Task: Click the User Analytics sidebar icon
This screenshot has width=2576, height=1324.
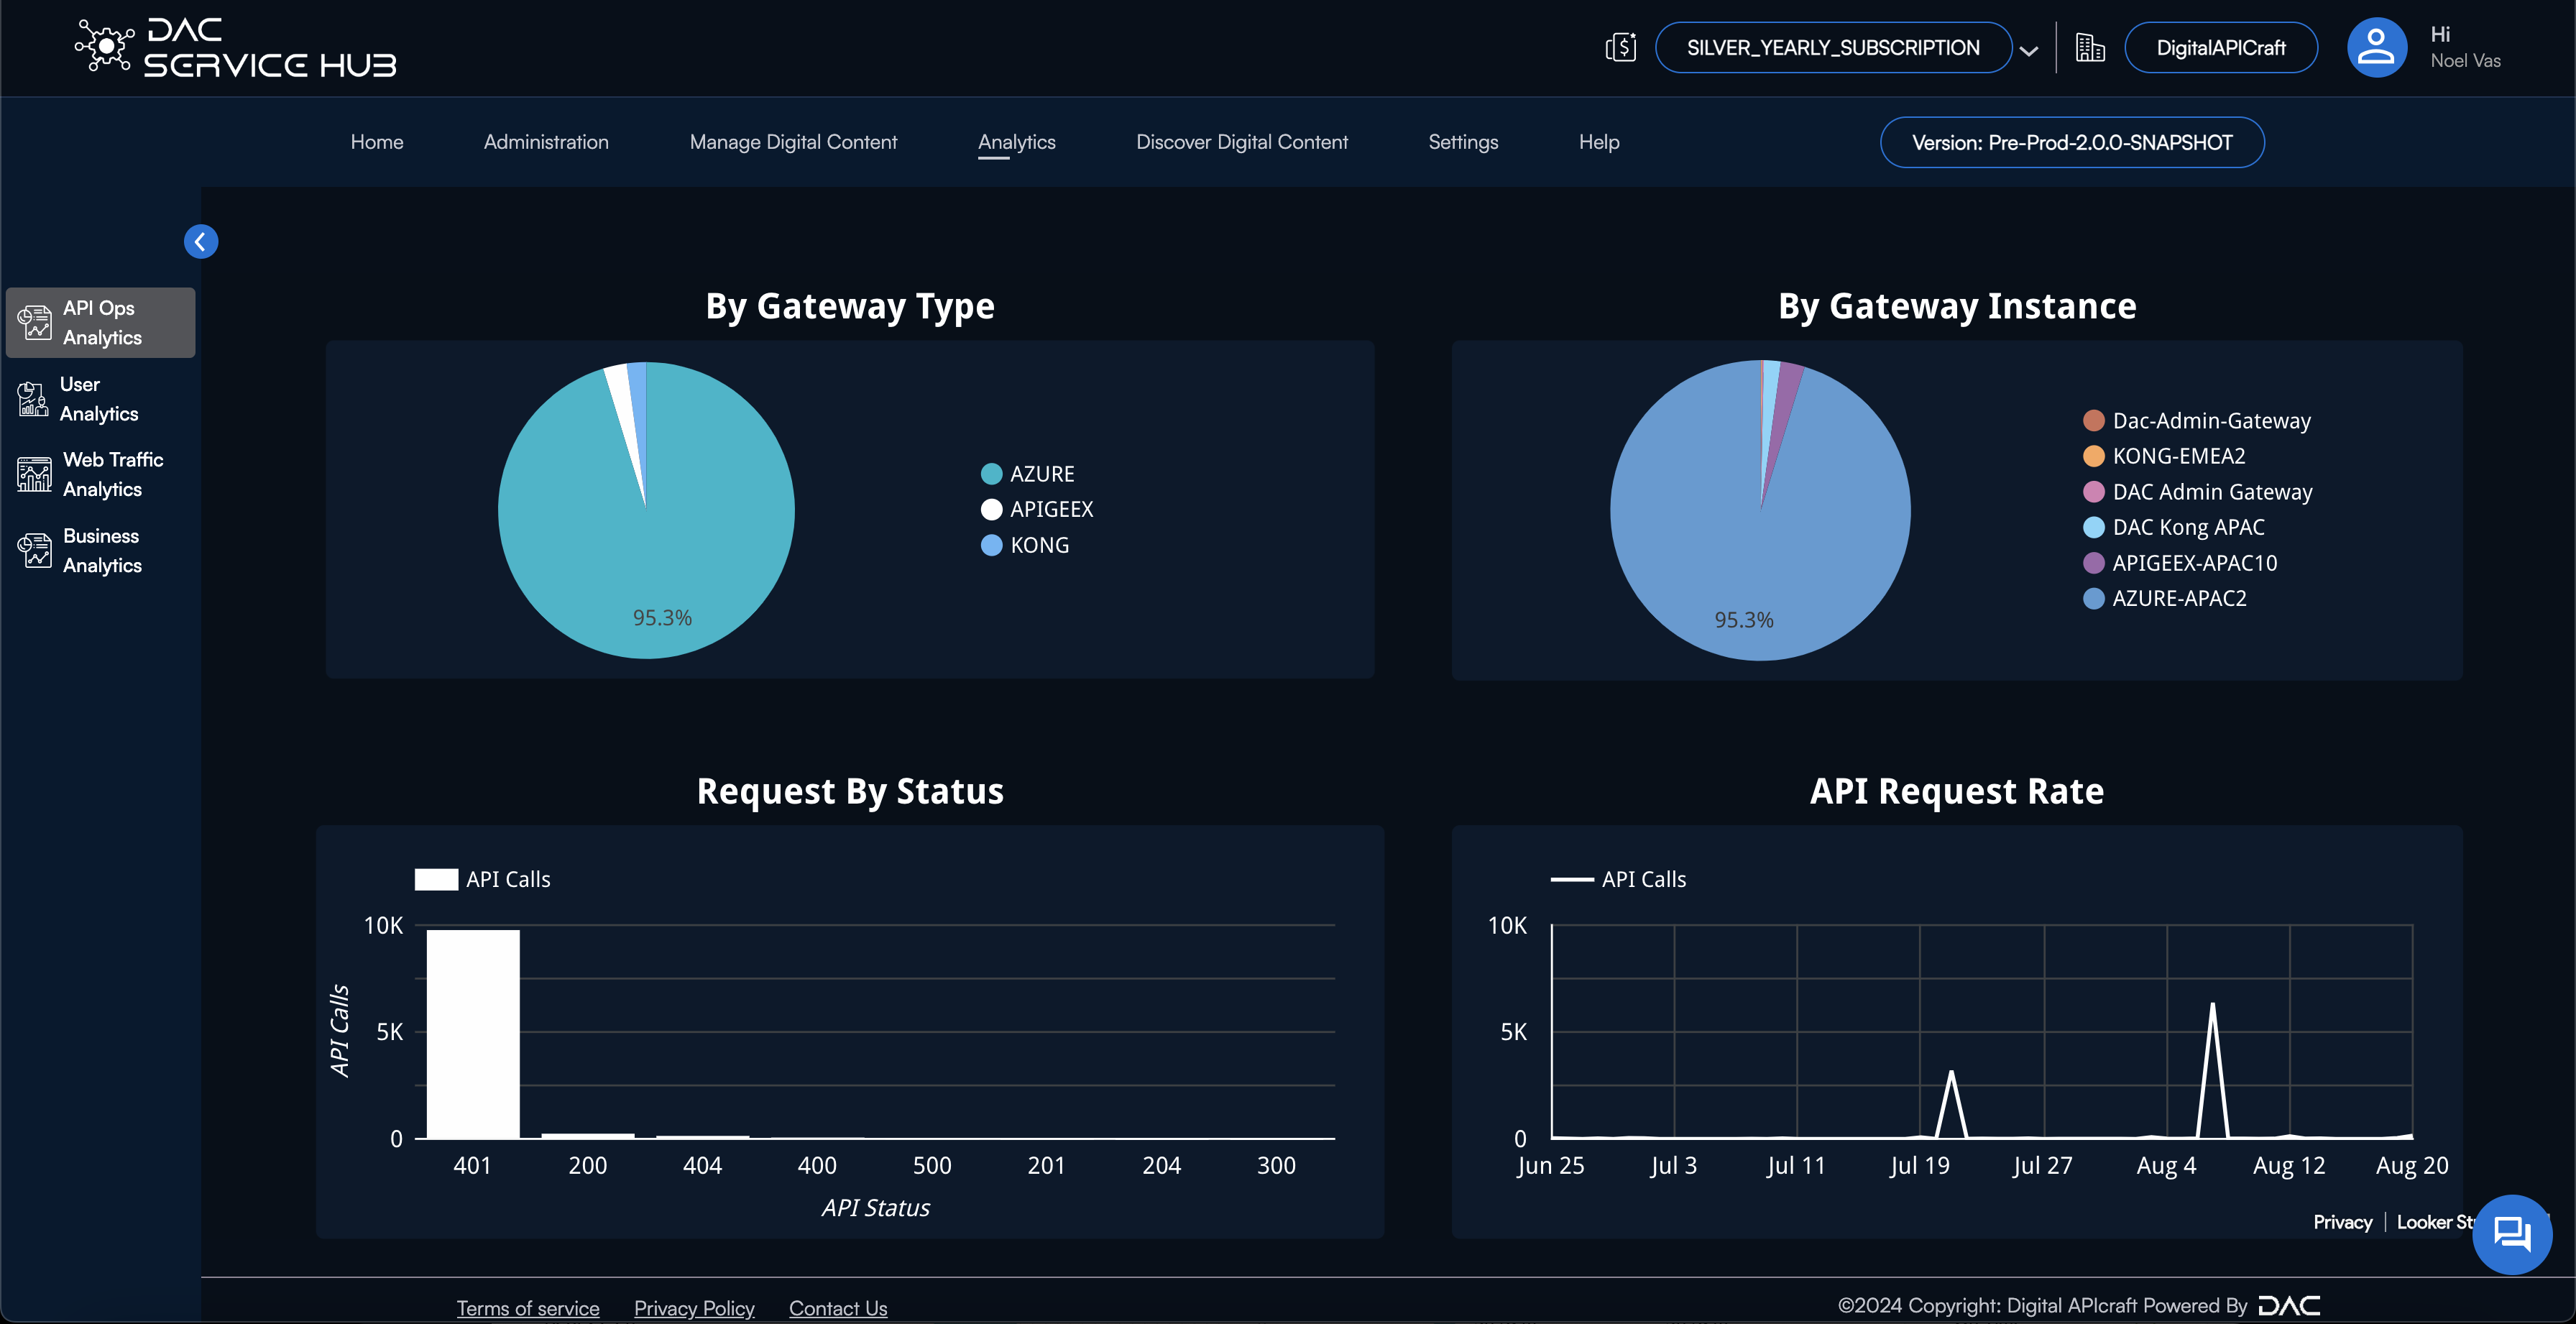Action: (33, 399)
